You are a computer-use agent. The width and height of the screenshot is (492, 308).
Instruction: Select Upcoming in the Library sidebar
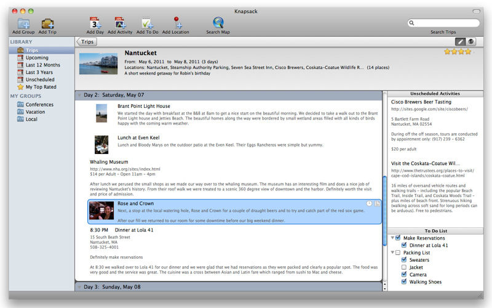37,57
